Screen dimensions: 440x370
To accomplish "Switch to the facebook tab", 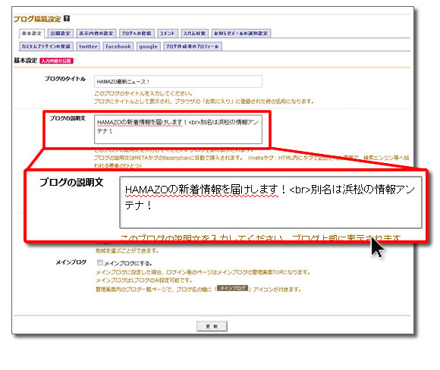I will pyautogui.click(x=118, y=46).
